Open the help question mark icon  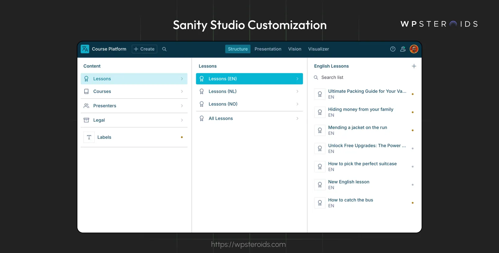click(x=393, y=49)
